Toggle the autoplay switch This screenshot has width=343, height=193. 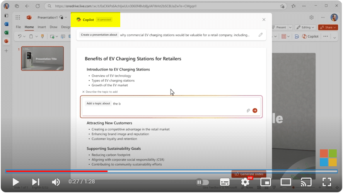pos(202,182)
